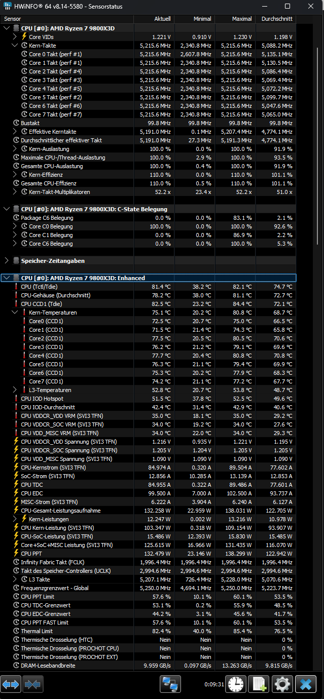The width and height of the screenshot is (324, 699).
Task: Expand Kern-Auslastung row
Action: point(15,149)
